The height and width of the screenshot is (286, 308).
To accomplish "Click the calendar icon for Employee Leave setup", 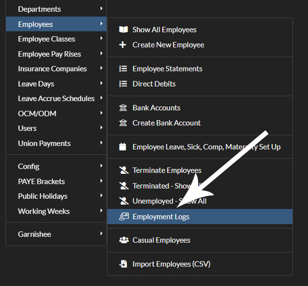I will point(123,147).
